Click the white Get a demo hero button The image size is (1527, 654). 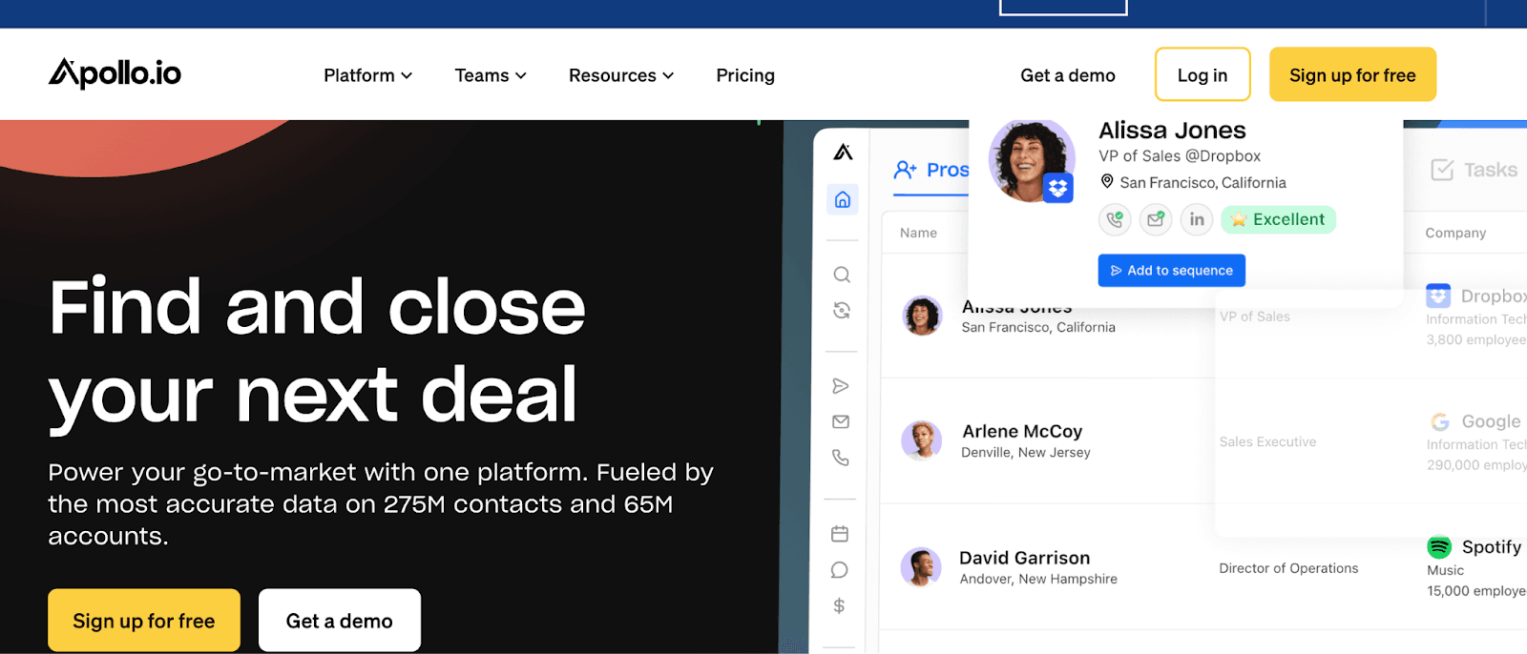coord(340,621)
